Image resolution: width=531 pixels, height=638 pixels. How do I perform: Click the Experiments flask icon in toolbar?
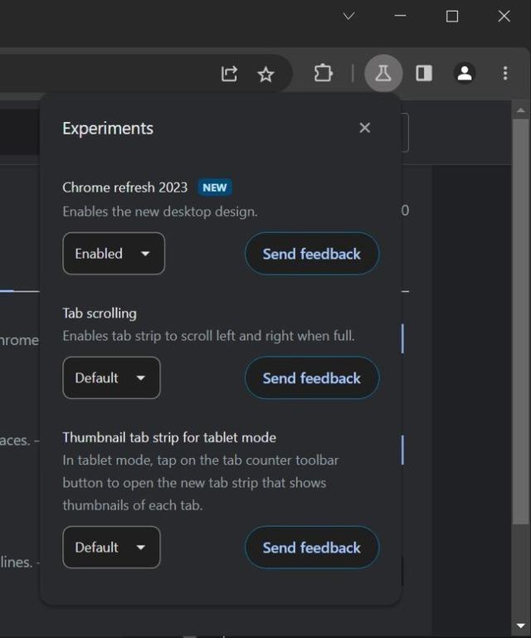(x=383, y=73)
